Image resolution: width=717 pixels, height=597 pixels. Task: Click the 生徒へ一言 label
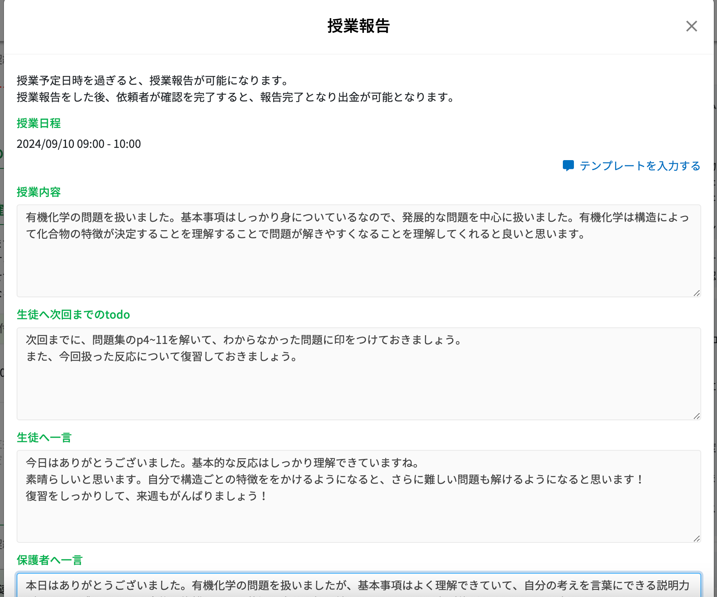point(44,437)
